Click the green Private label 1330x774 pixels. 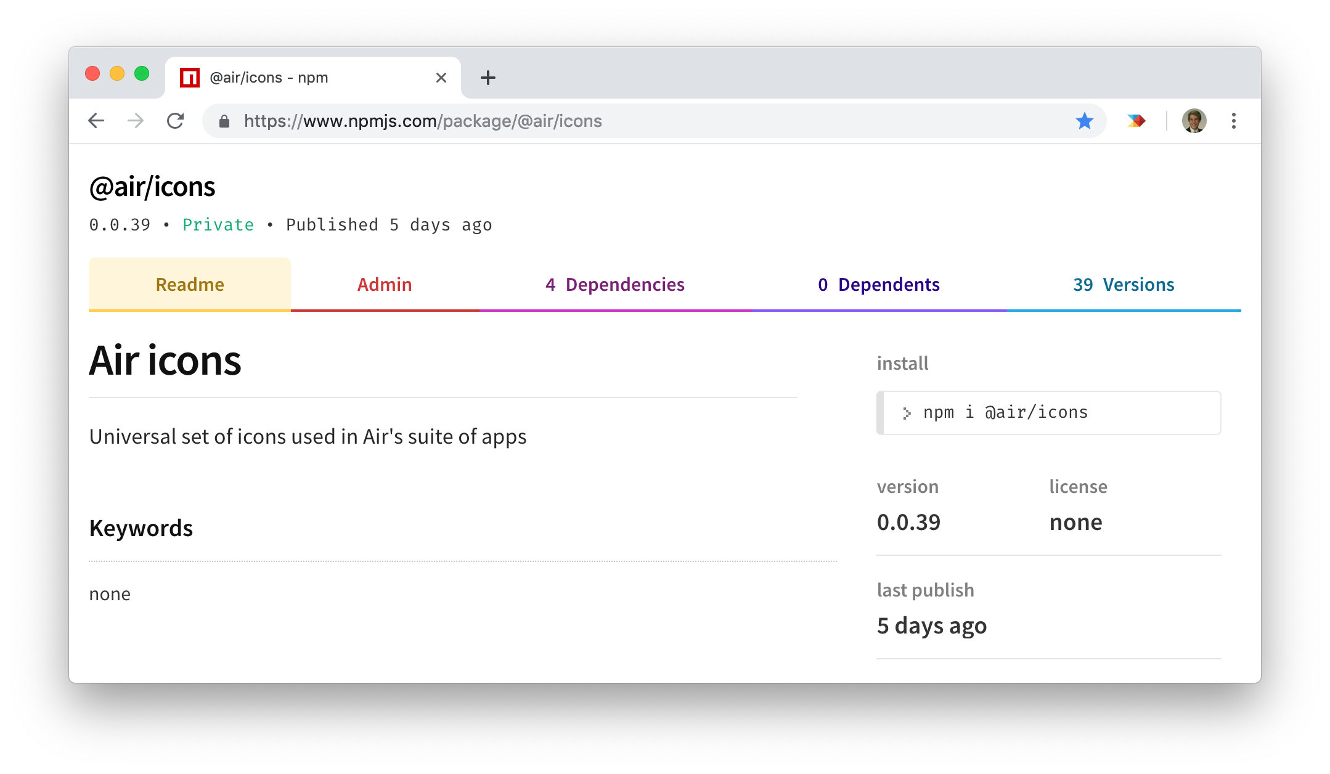click(x=218, y=225)
